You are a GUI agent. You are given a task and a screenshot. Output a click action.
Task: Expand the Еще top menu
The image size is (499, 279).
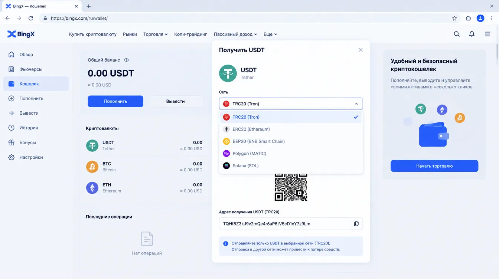click(270, 34)
